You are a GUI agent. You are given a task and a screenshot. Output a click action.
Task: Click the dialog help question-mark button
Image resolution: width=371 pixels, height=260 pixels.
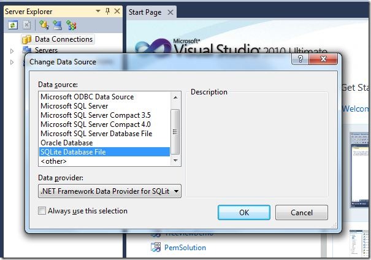(x=300, y=59)
